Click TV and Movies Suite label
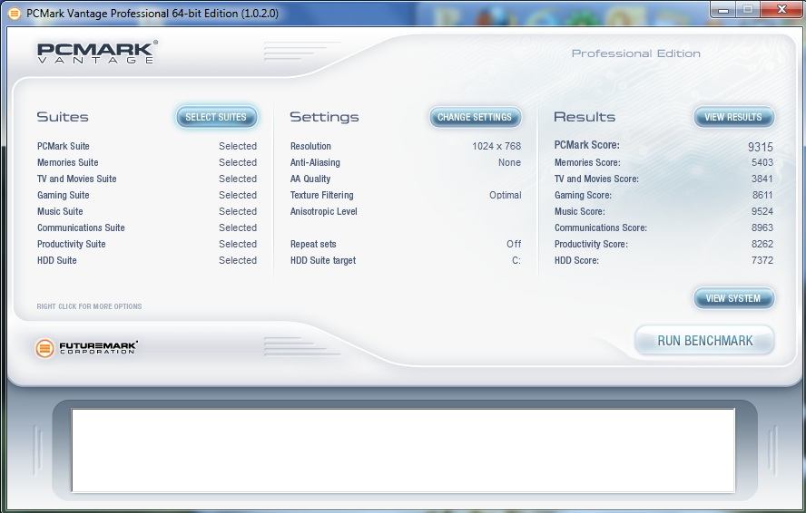The width and height of the screenshot is (806, 513). point(77,179)
